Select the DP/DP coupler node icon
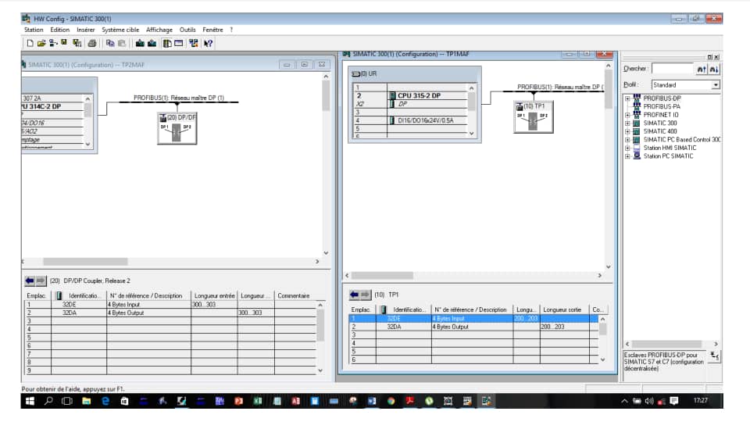The width and height of the screenshot is (750, 422). (x=176, y=129)
